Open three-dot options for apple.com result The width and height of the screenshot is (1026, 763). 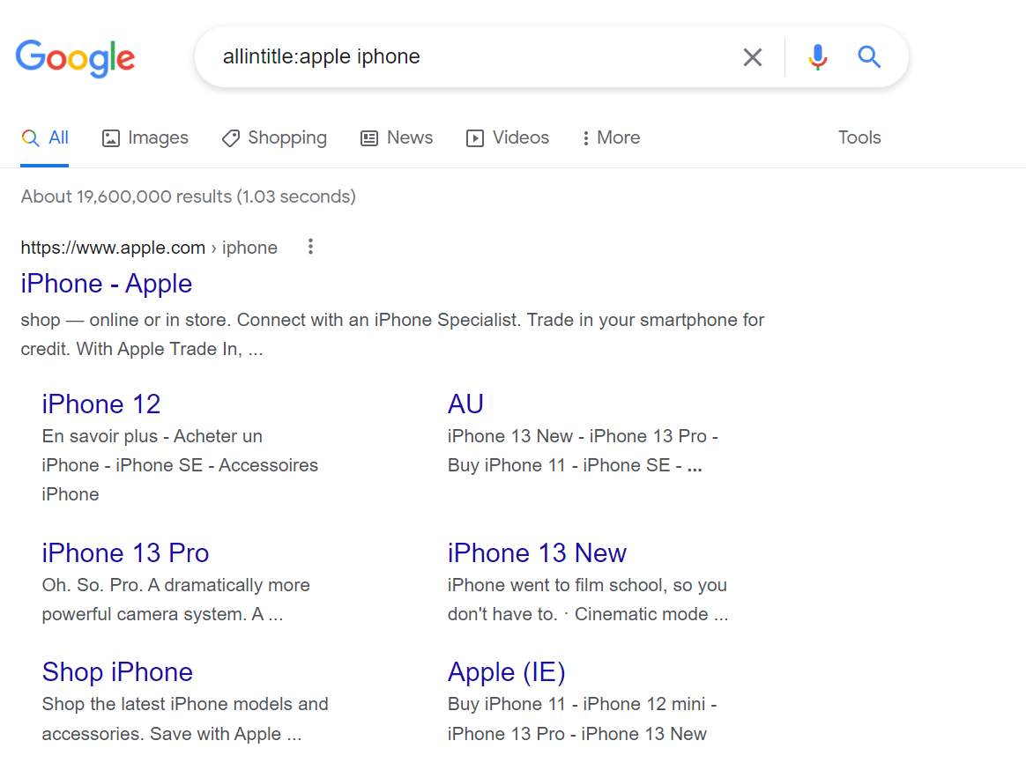[310, 247]
